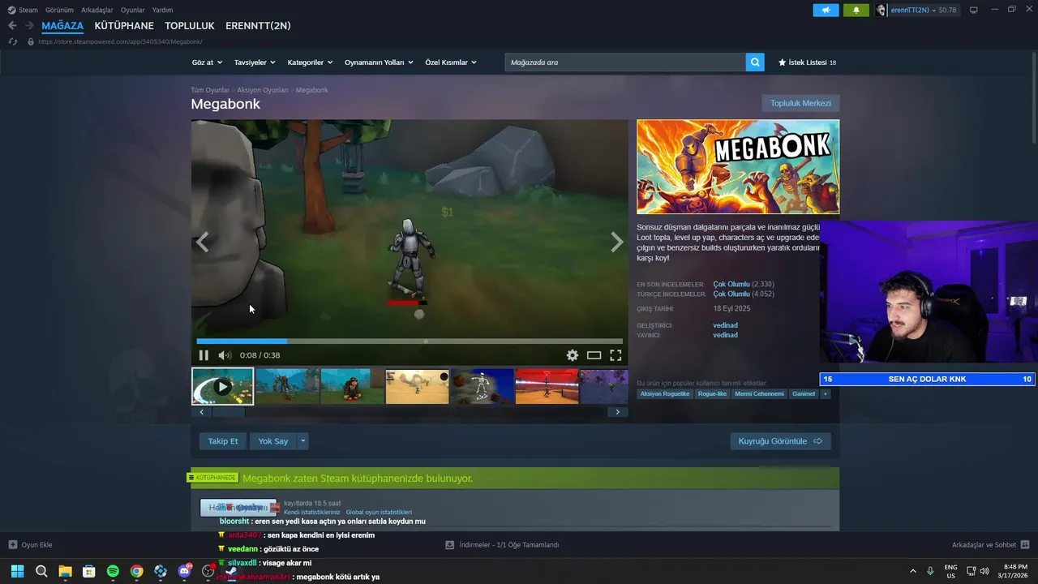Click inside the Mağazada ara search field
Viewport: 1038px width, 584px height.
coord(625,62)
